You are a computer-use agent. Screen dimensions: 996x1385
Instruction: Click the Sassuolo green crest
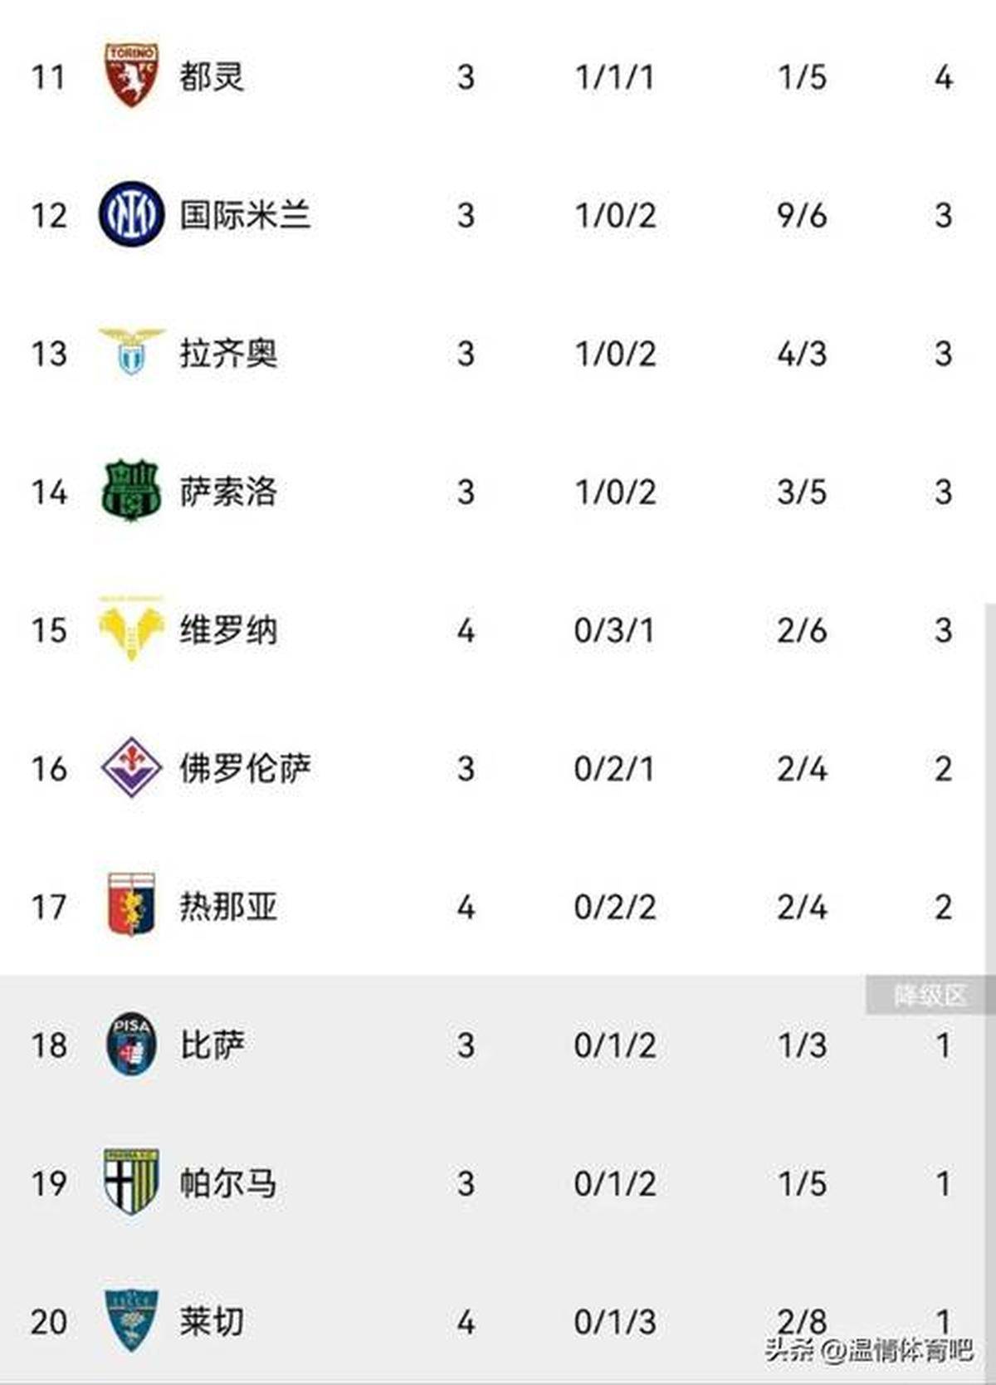(x=131, y=492)
